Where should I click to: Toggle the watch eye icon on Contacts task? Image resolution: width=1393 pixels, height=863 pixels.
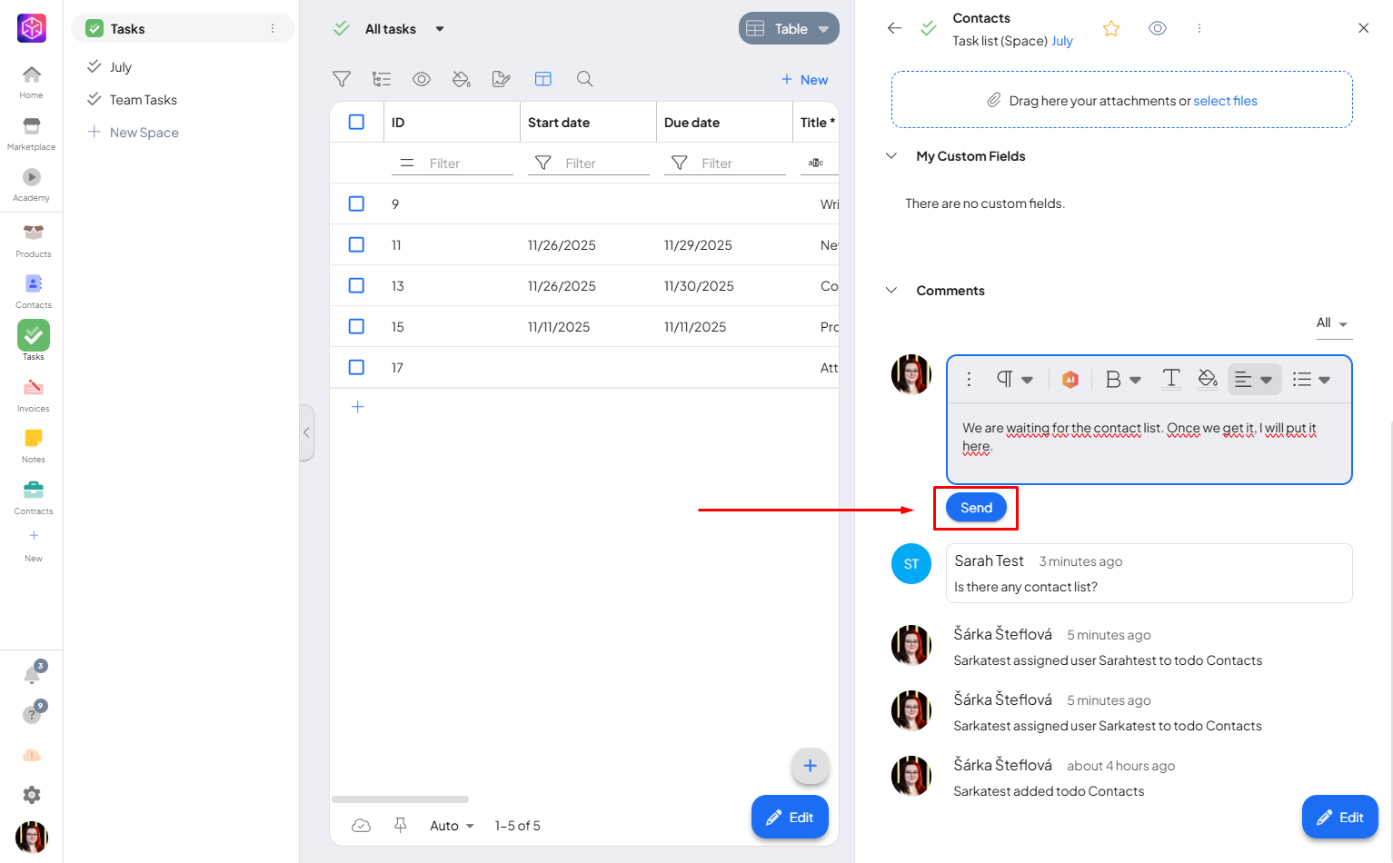pos(1157,29)
